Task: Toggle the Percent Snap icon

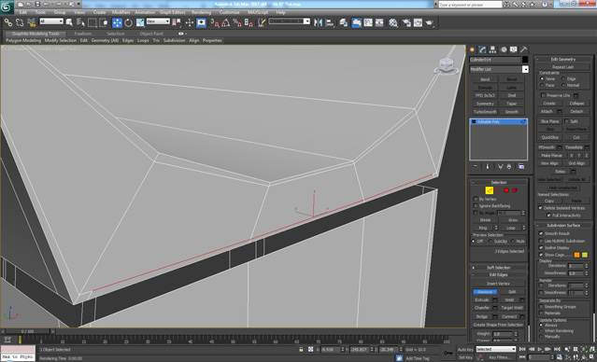Action: pyautogui.click(x=236, y=22)
